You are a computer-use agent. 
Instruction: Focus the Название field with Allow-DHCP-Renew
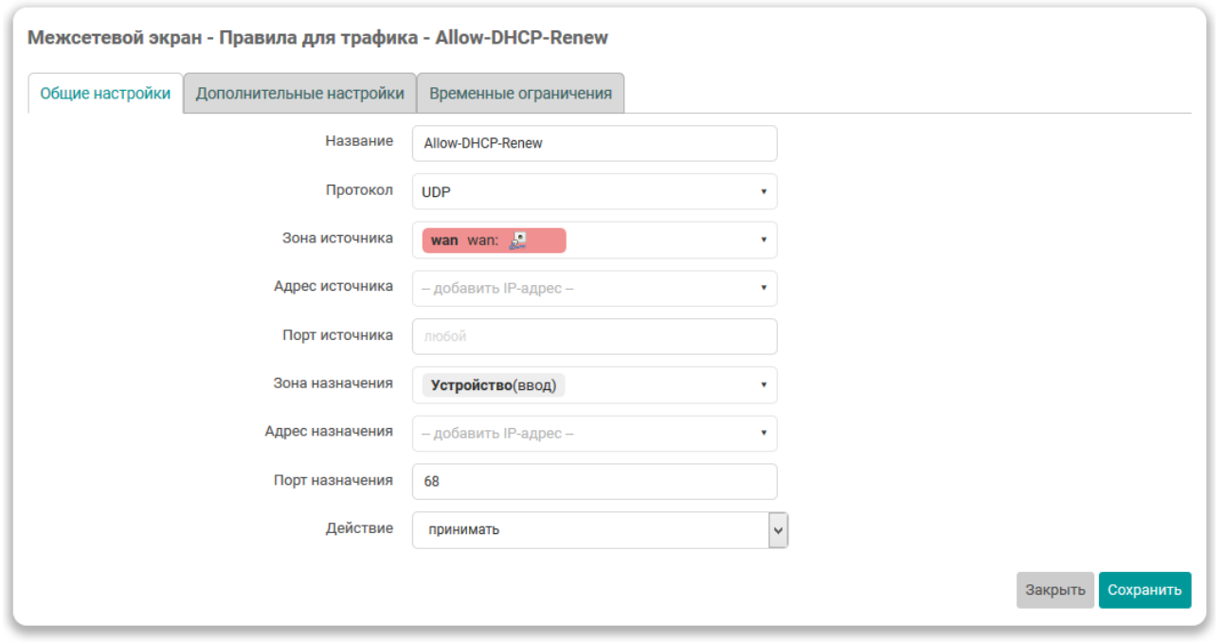point(594,144)
